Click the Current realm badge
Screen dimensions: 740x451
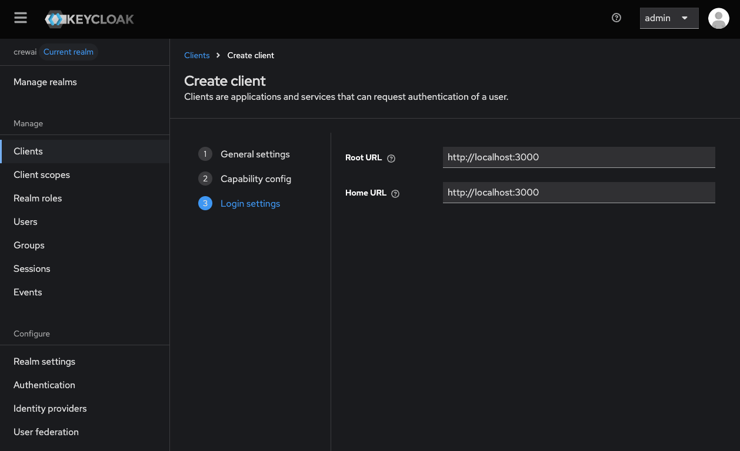click(68, 52)
